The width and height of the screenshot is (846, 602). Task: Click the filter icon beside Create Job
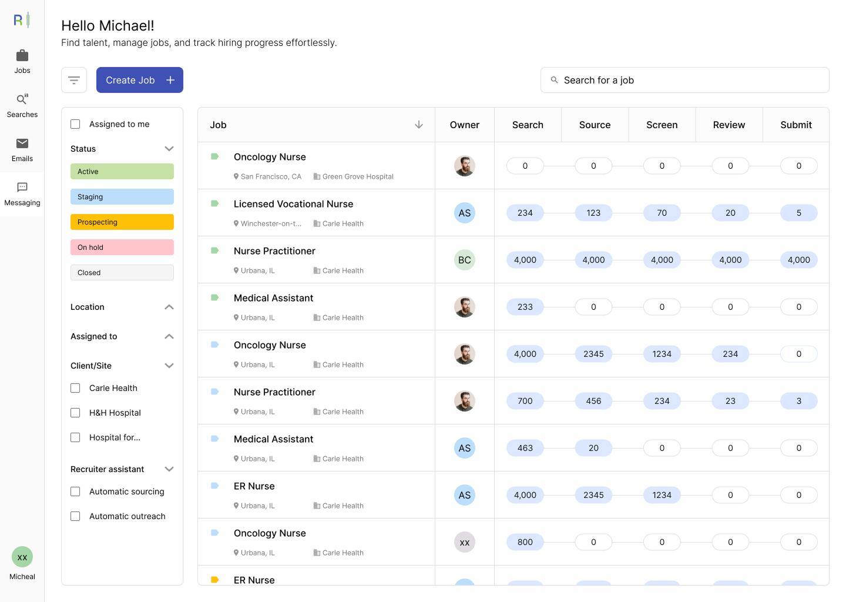click(74, 80)
